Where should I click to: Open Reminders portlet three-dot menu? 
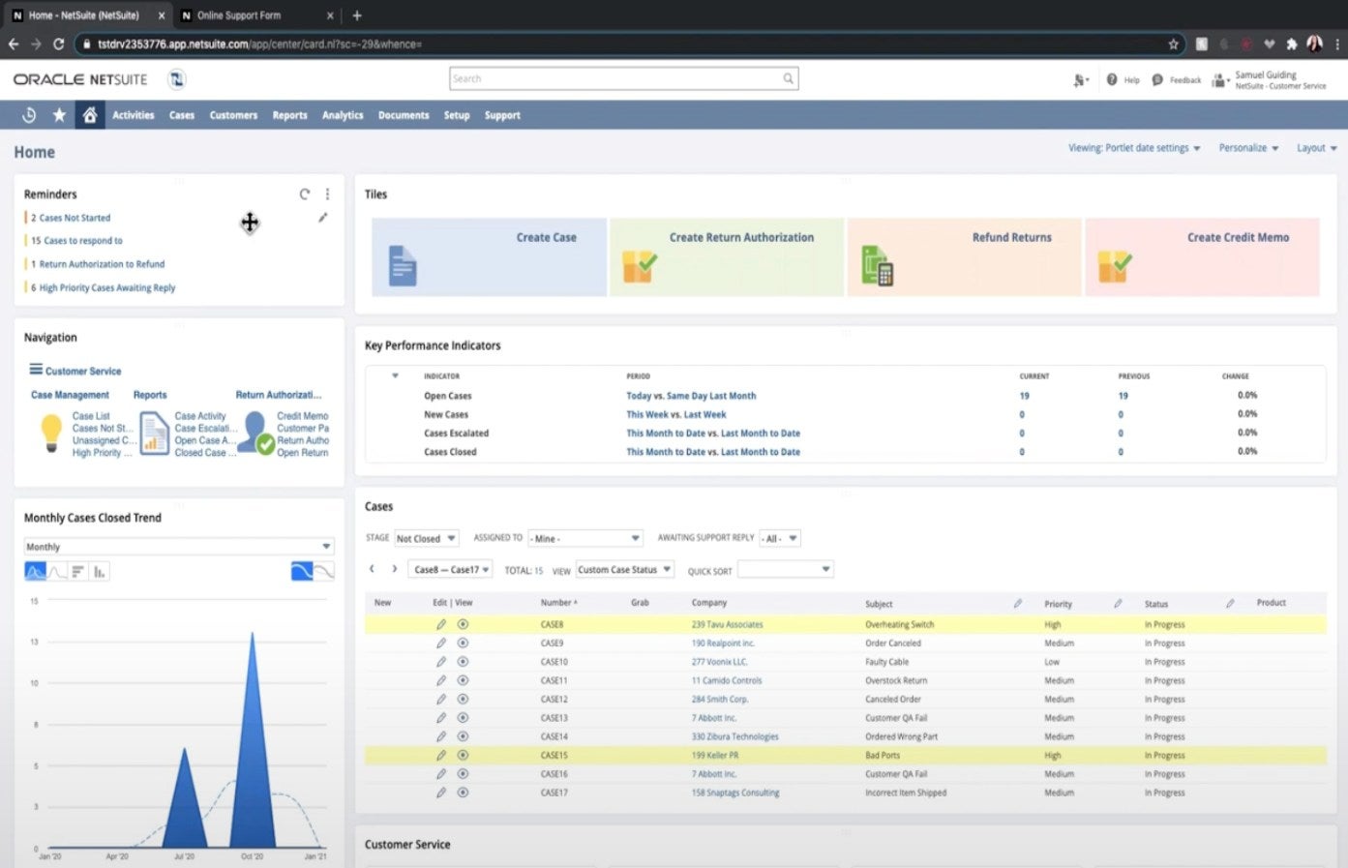tap(327, 195)
